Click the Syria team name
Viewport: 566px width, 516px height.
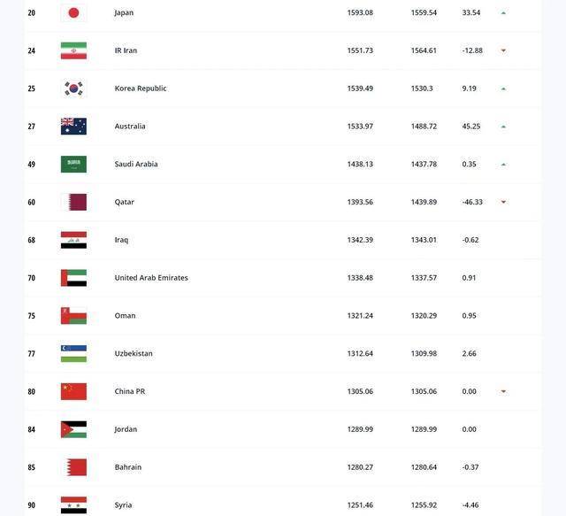coord(123,505)
